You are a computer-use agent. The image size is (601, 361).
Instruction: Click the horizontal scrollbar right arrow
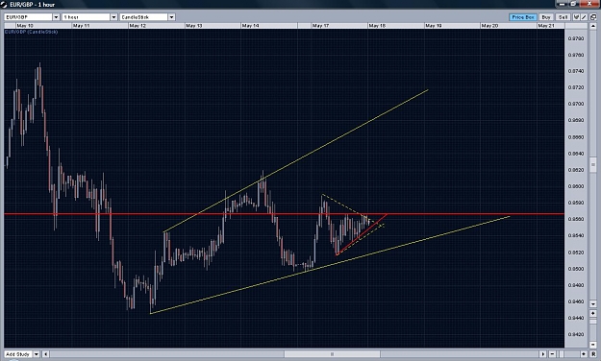point(543,354)
